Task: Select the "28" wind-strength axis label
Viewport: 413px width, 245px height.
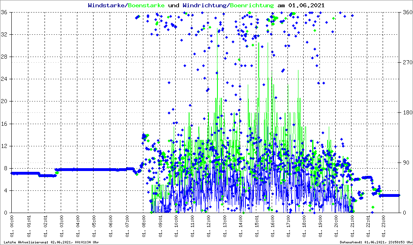Action: (4, 57)
